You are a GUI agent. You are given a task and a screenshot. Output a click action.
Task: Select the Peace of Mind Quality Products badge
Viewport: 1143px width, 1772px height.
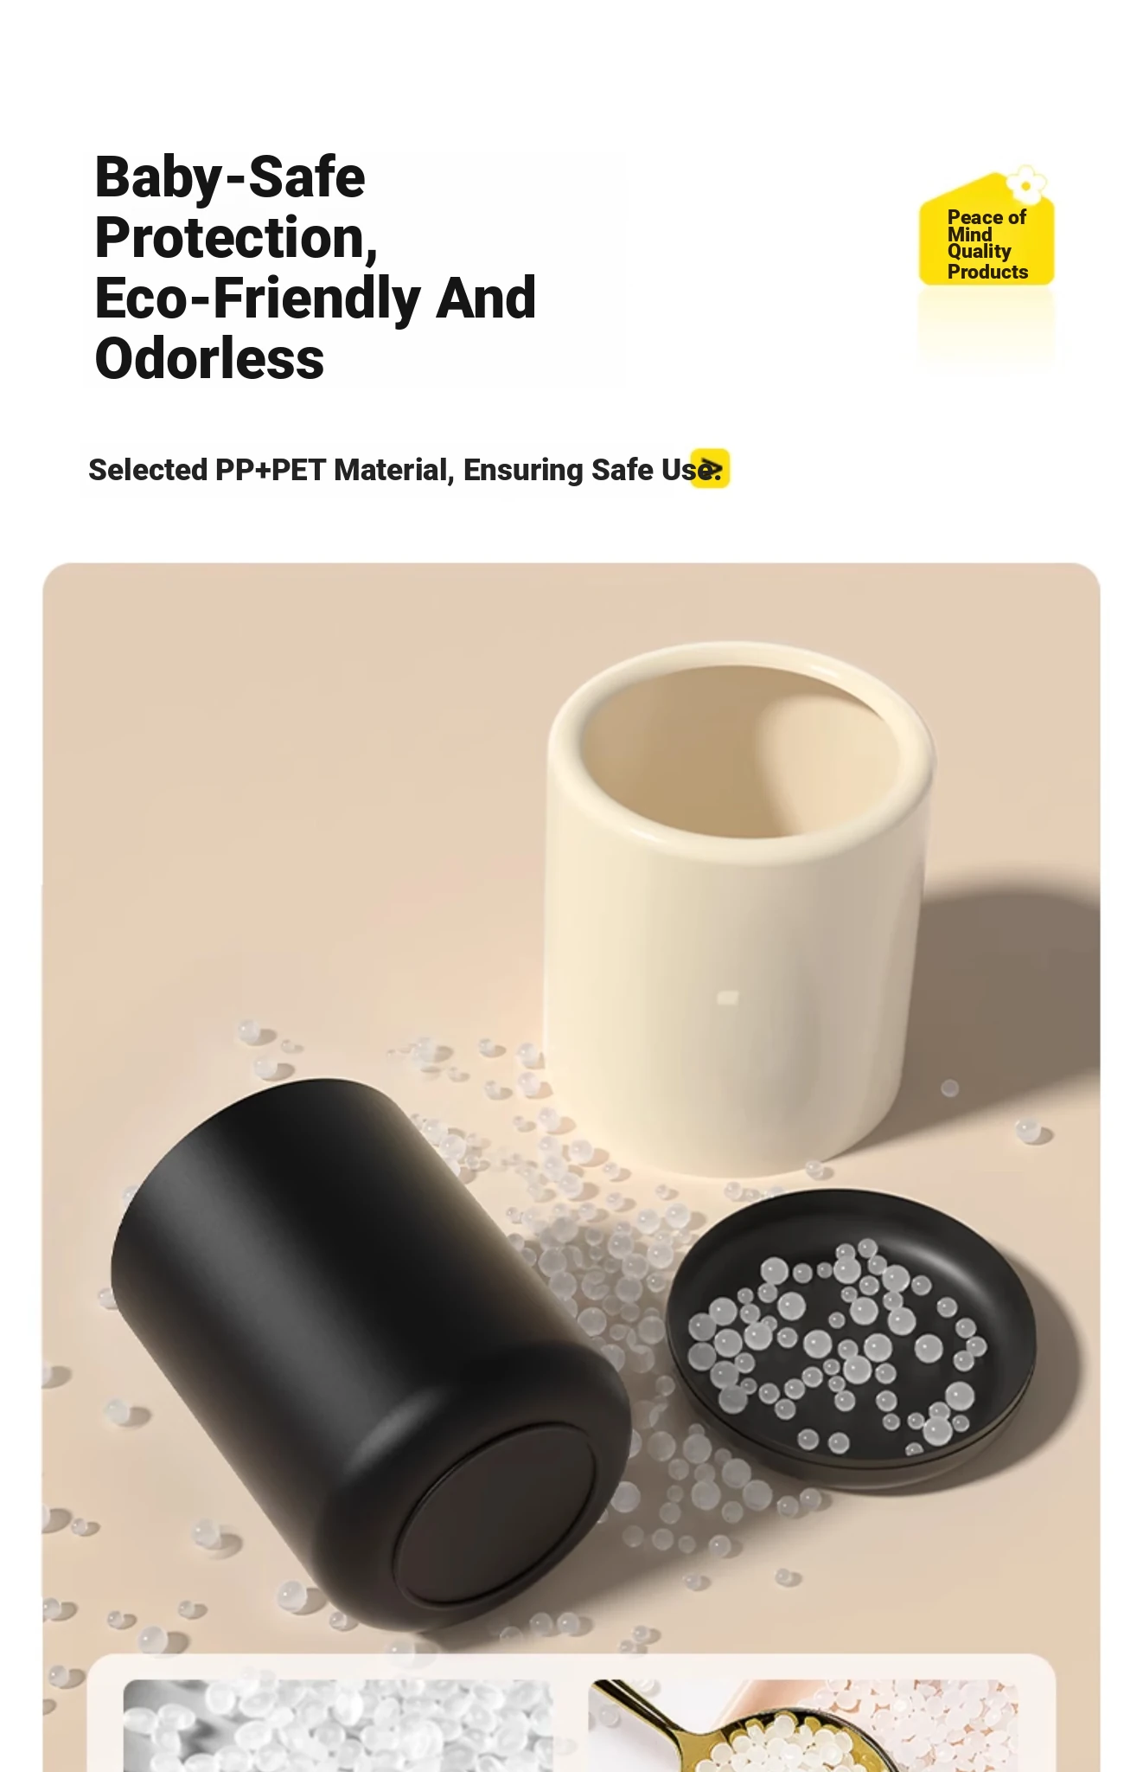click(987, 228)
